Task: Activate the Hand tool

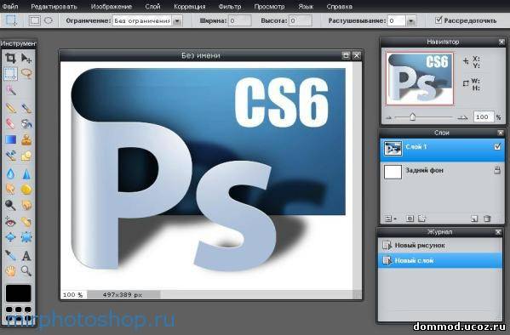Action: pos(11,270)
